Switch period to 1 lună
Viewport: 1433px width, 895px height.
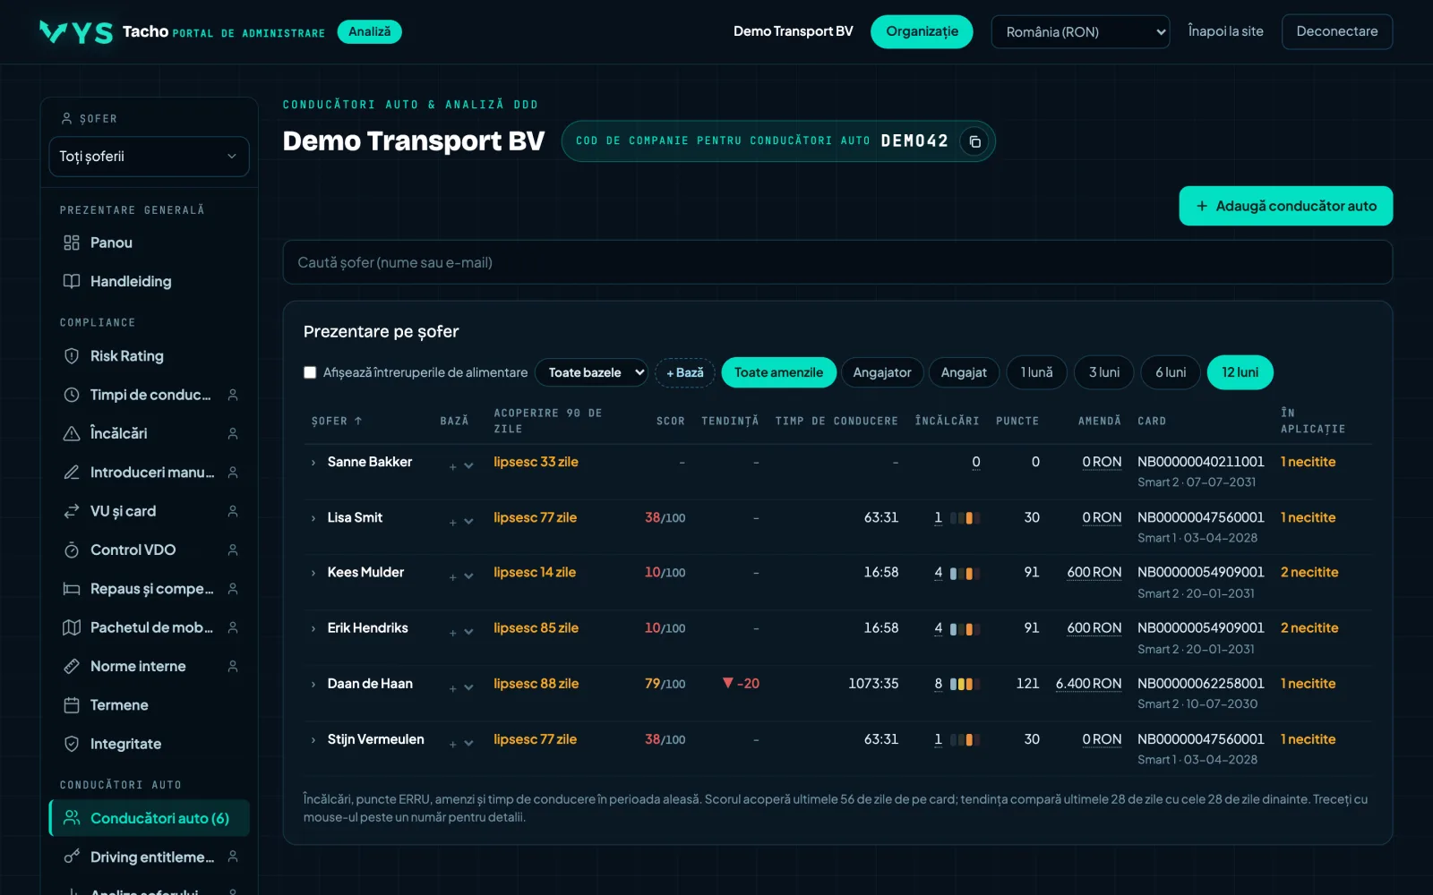(x=1036, y=372)
